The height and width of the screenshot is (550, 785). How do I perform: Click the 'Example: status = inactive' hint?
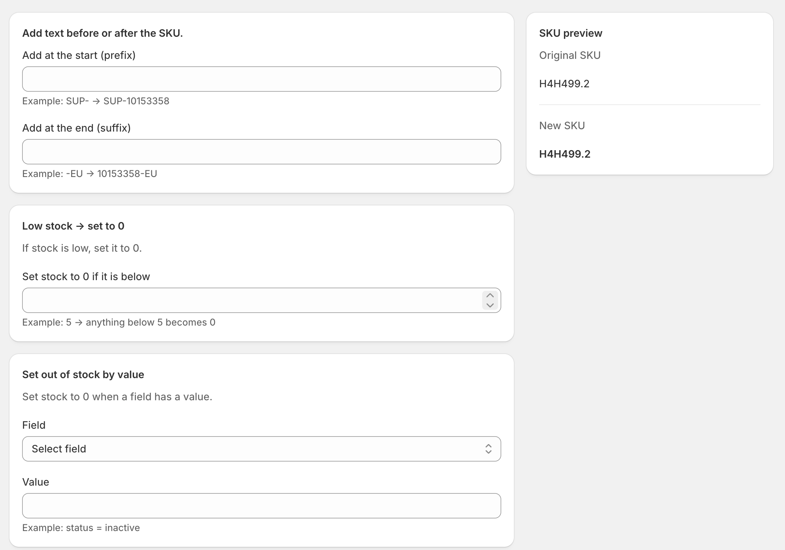click(81, 528)
